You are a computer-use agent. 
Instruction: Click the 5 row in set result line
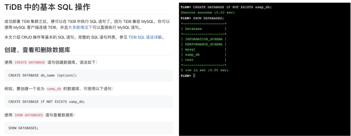coord(204,70)
